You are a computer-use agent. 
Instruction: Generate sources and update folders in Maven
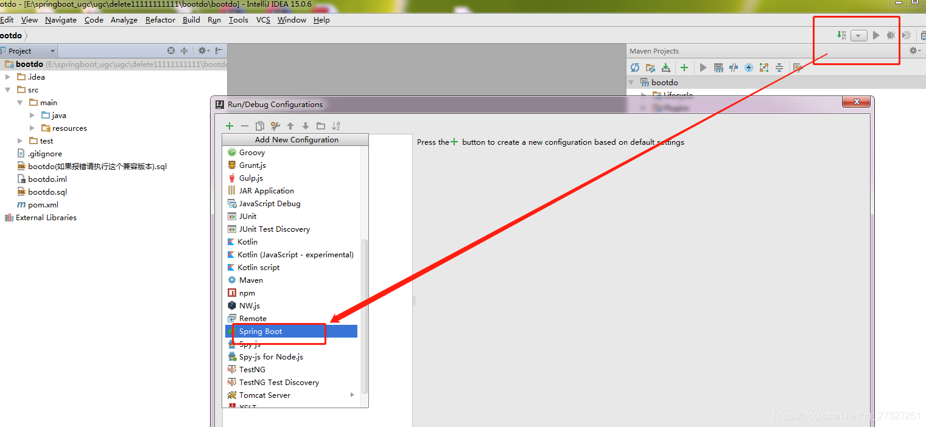click(650, 68)
